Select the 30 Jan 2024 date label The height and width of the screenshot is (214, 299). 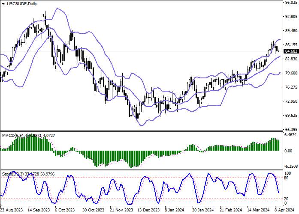[203, 210]
